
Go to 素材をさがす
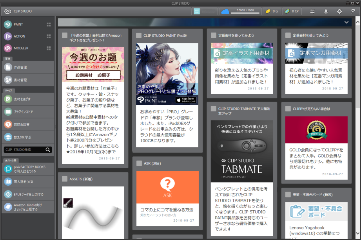pos(28,99)
